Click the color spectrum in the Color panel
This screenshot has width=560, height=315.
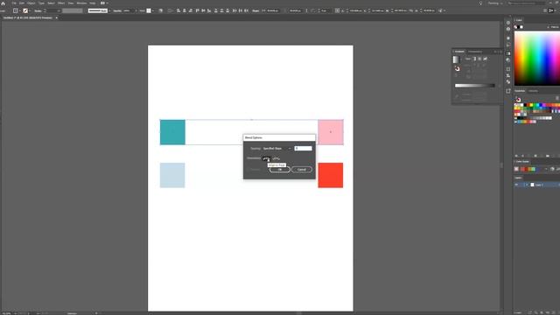pos(536,59)
